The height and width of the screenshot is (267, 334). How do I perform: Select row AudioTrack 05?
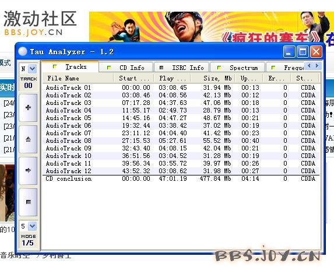tap(181, 118)
